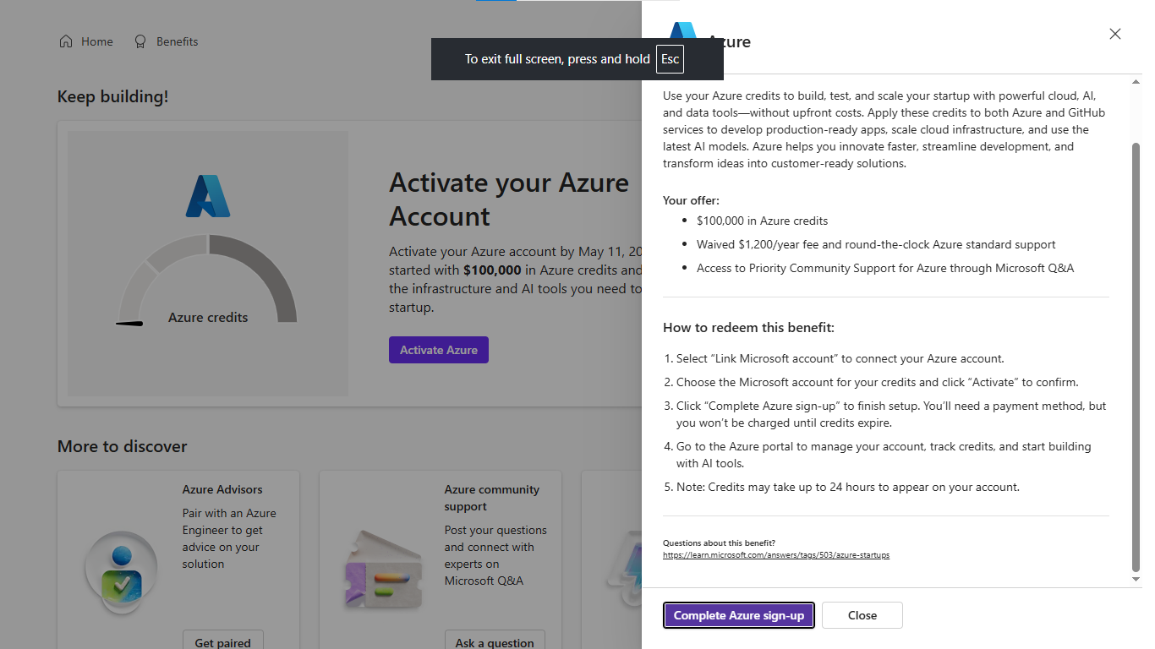Click the Home house icon

pos(66,41)
